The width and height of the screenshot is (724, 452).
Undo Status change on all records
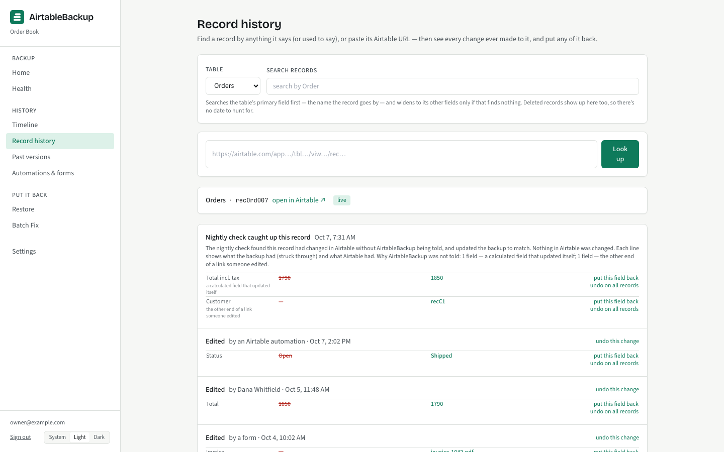pyautogui.click(x=614, y=363)
